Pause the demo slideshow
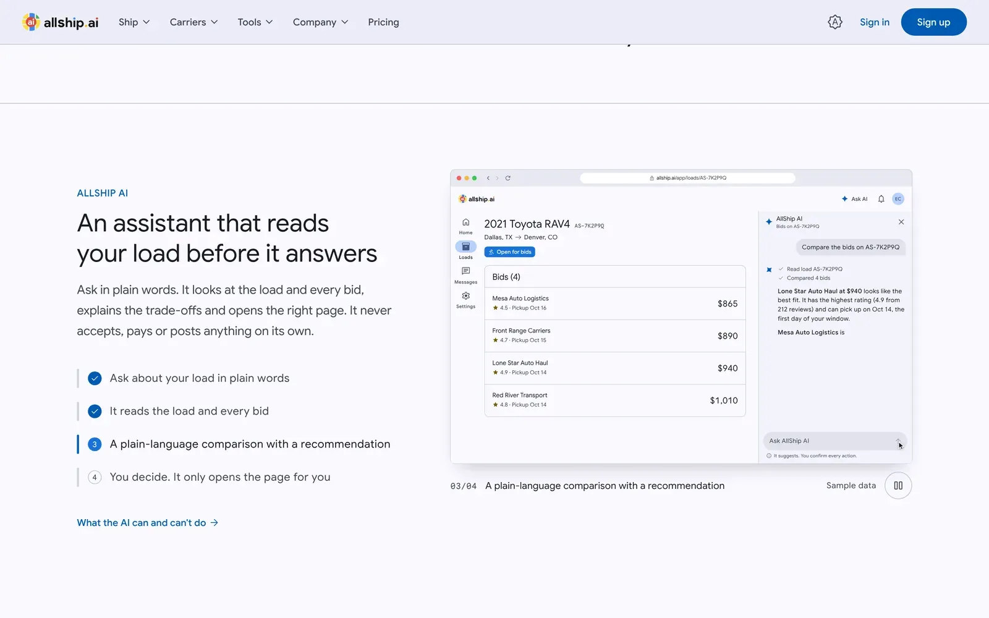The image size is (989, 618). click(898, 486)
